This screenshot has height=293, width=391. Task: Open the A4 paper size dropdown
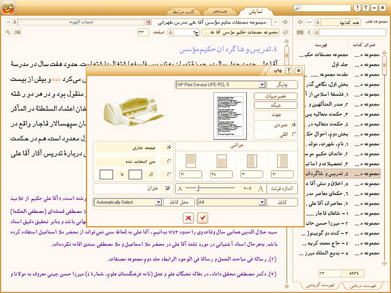pyautogui.click(x=262, y=202)
